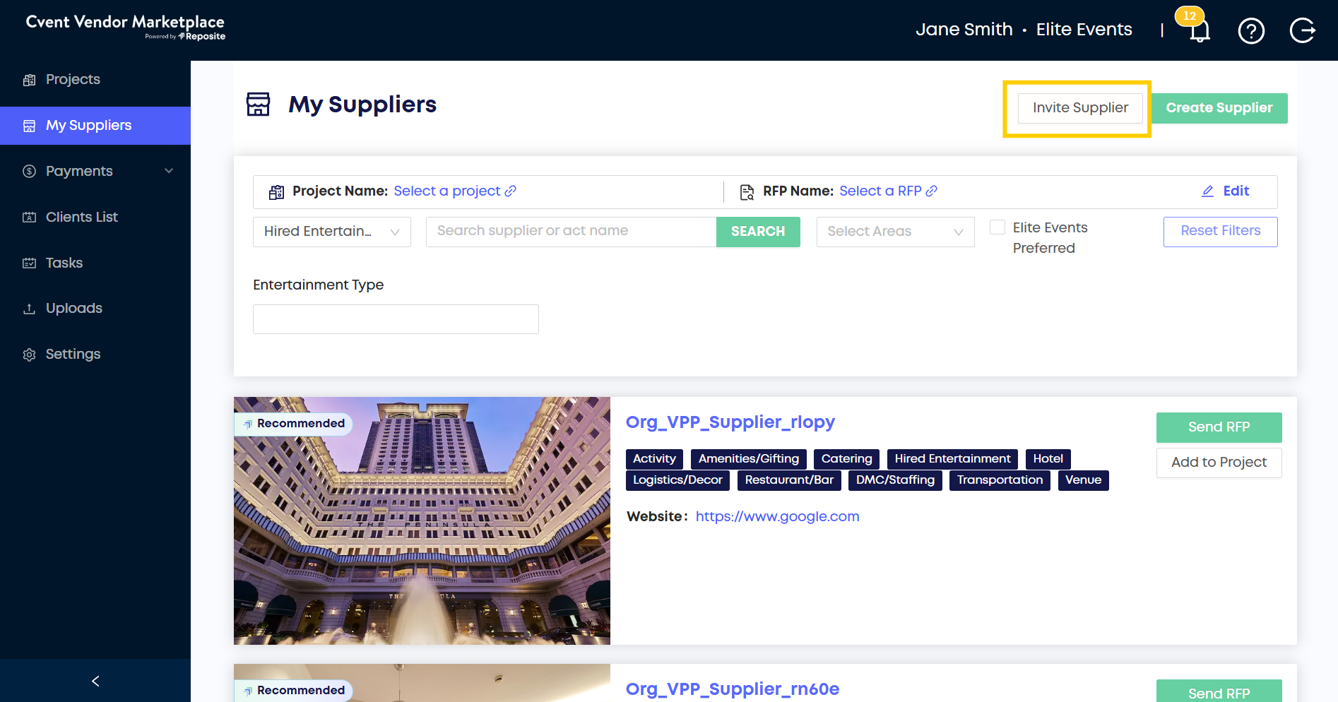Send RFP to Org_VPP_Supplier_rn60e
The image size is (1338, 702).
coord(1219,692)
